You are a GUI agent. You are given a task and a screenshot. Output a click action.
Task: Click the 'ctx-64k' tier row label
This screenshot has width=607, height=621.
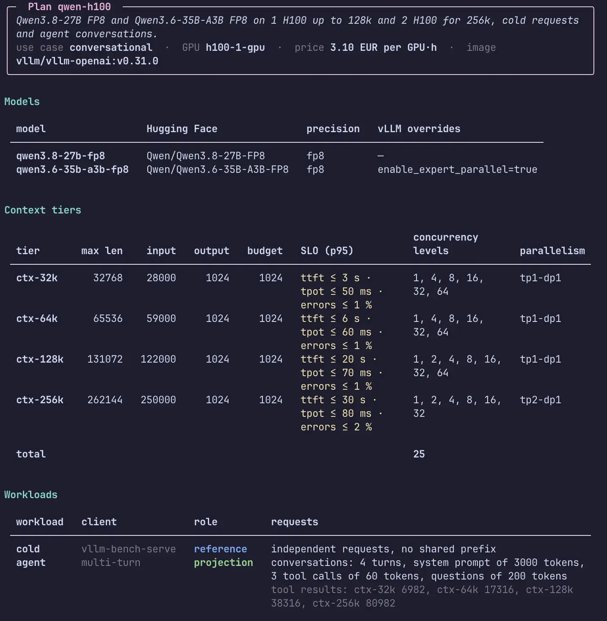(37, 319)
